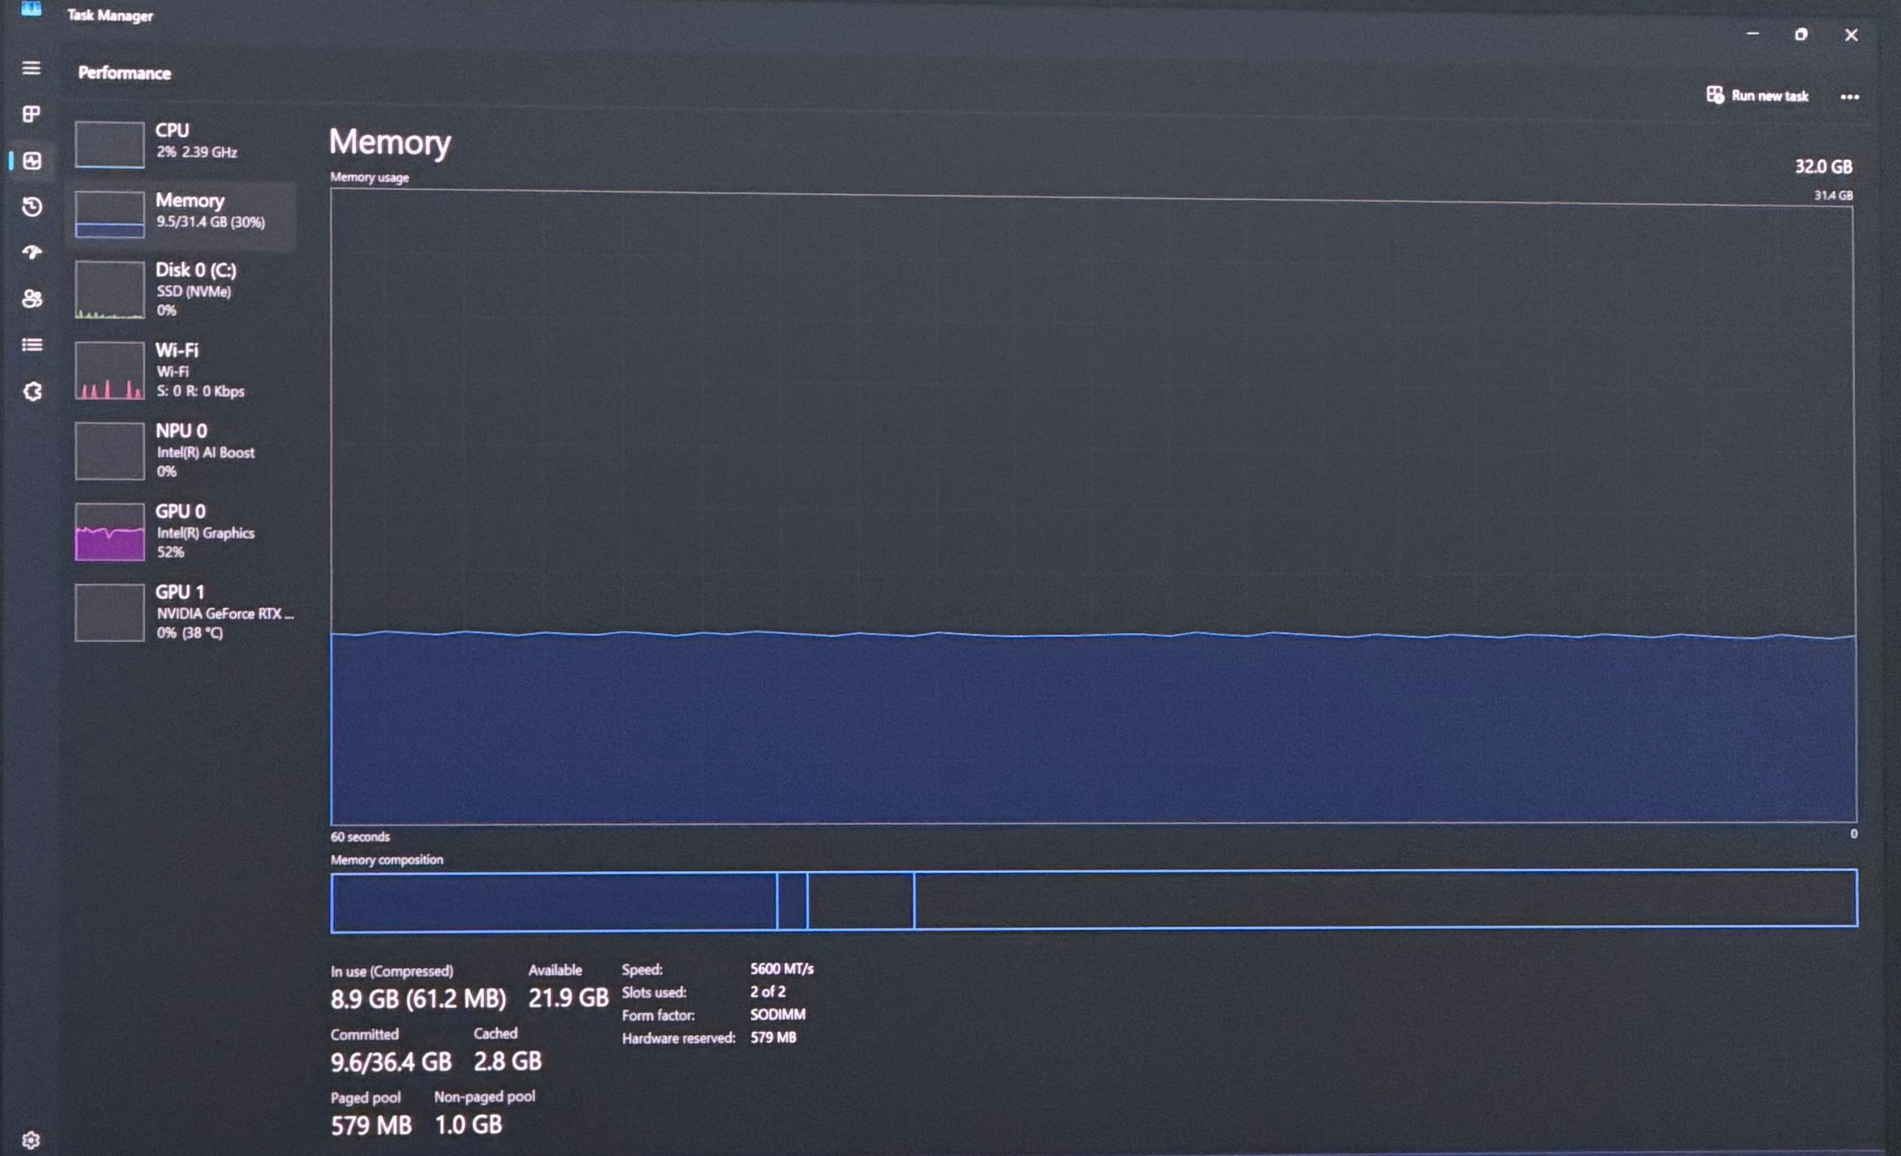Open the Services page icon
Image resolution: width=1901 pixels, height=1156 pixels.
point(32,391)
